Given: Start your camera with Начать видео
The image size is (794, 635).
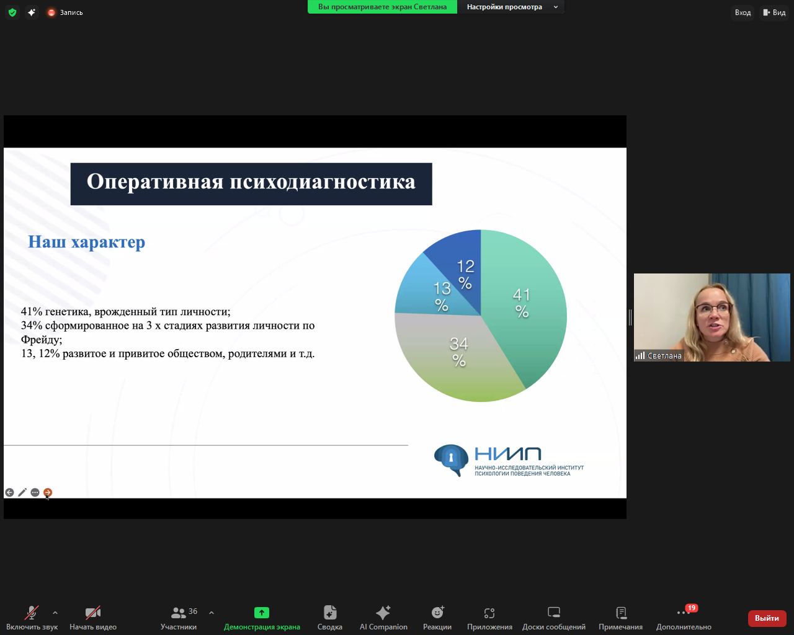Looking at the screenshot, I should (x=92, y=617).
